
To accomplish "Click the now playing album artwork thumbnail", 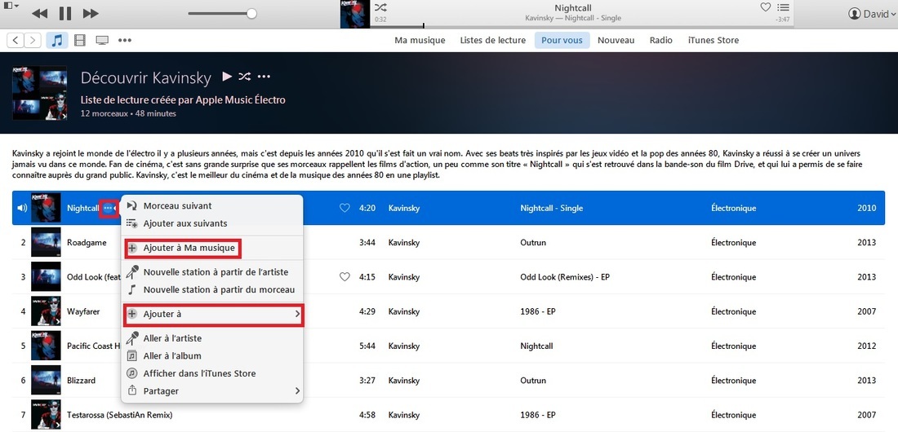I will click(355, 14).
